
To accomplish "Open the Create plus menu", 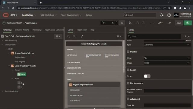I will 152,23.
